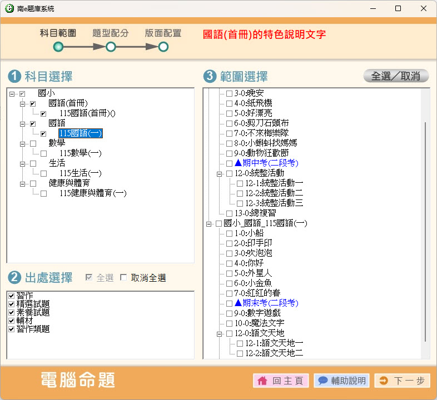
Task: Collapse 12-0:統整活動 node
Action: pos(220,174)
